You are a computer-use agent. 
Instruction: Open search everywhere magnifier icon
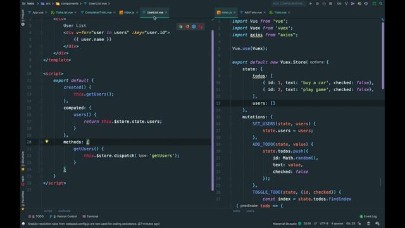381,4
